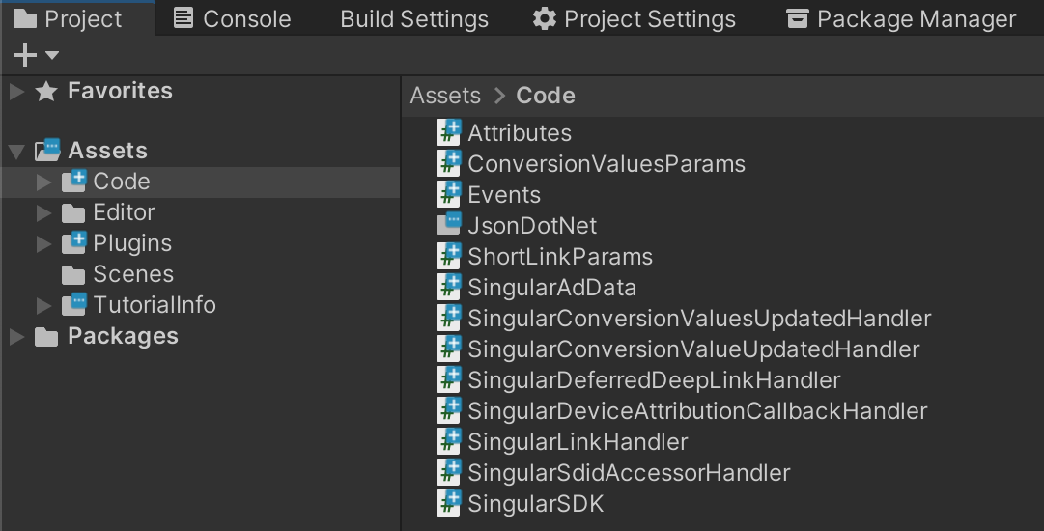Switch to the Project tab
The image size is (1044, 531).
point(77,18)
